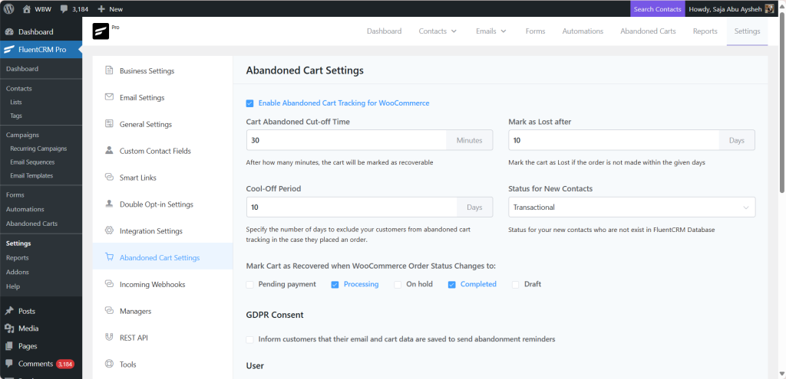The height and width of the screenshot is (379, 786).
Task: Open the WBW site home icon
Action: pyautogui.click(x=27, y=9)
